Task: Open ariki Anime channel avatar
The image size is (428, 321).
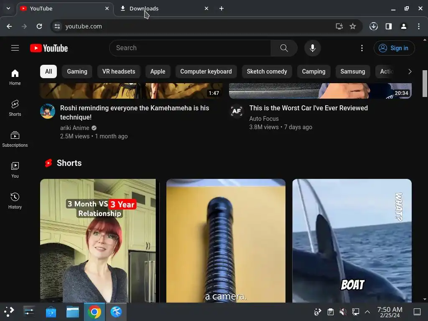Action: coord(48,111)
